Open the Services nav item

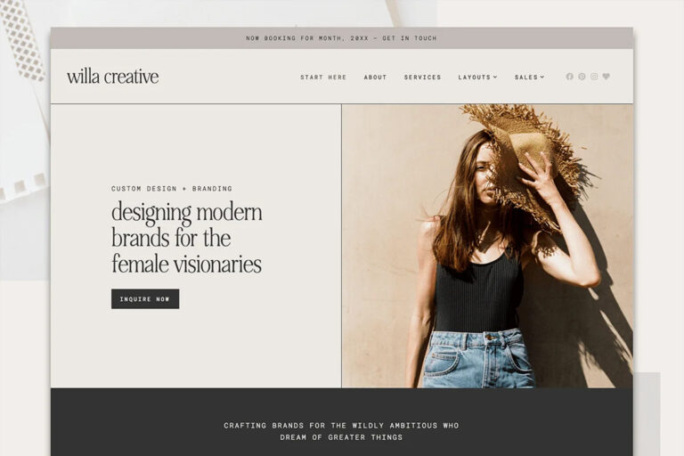(422, 77)
